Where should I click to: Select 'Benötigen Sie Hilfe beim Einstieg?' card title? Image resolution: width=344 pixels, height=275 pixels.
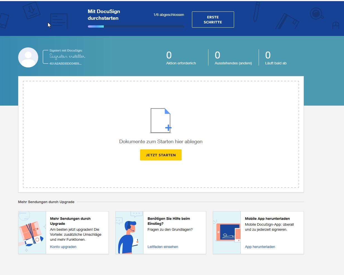click(x=169, y=221)
